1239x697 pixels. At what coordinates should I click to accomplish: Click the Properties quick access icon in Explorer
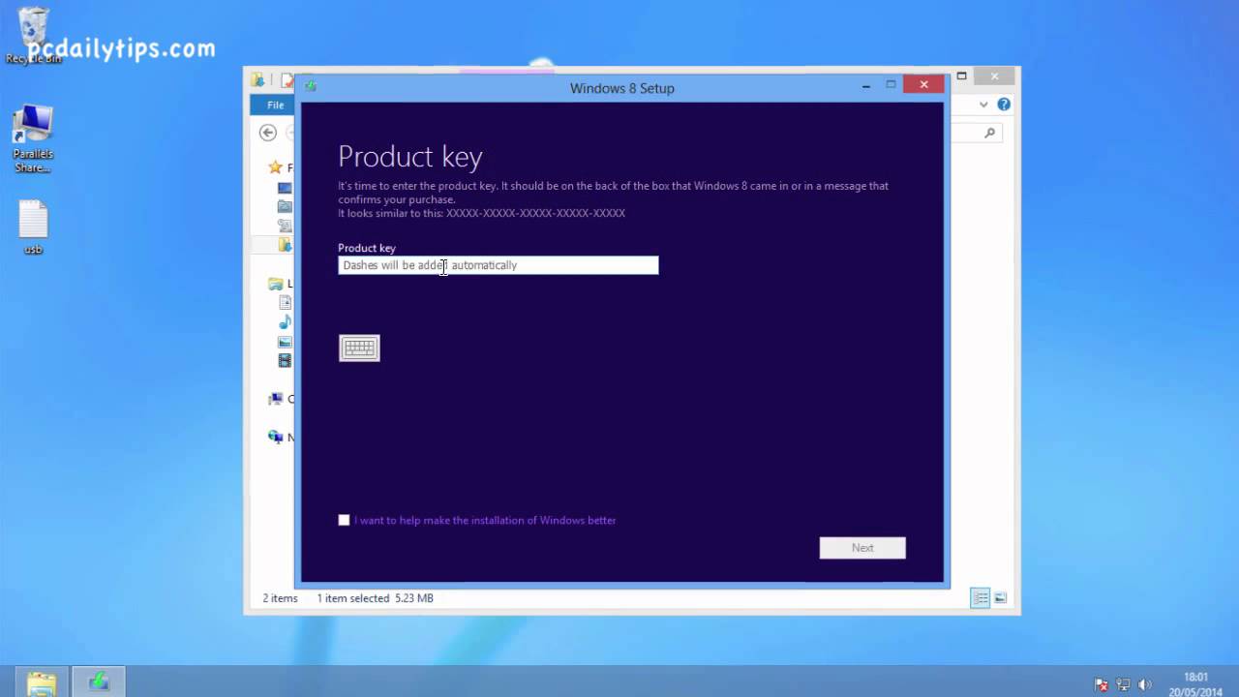pyautogui.click(x=287, y=80)
